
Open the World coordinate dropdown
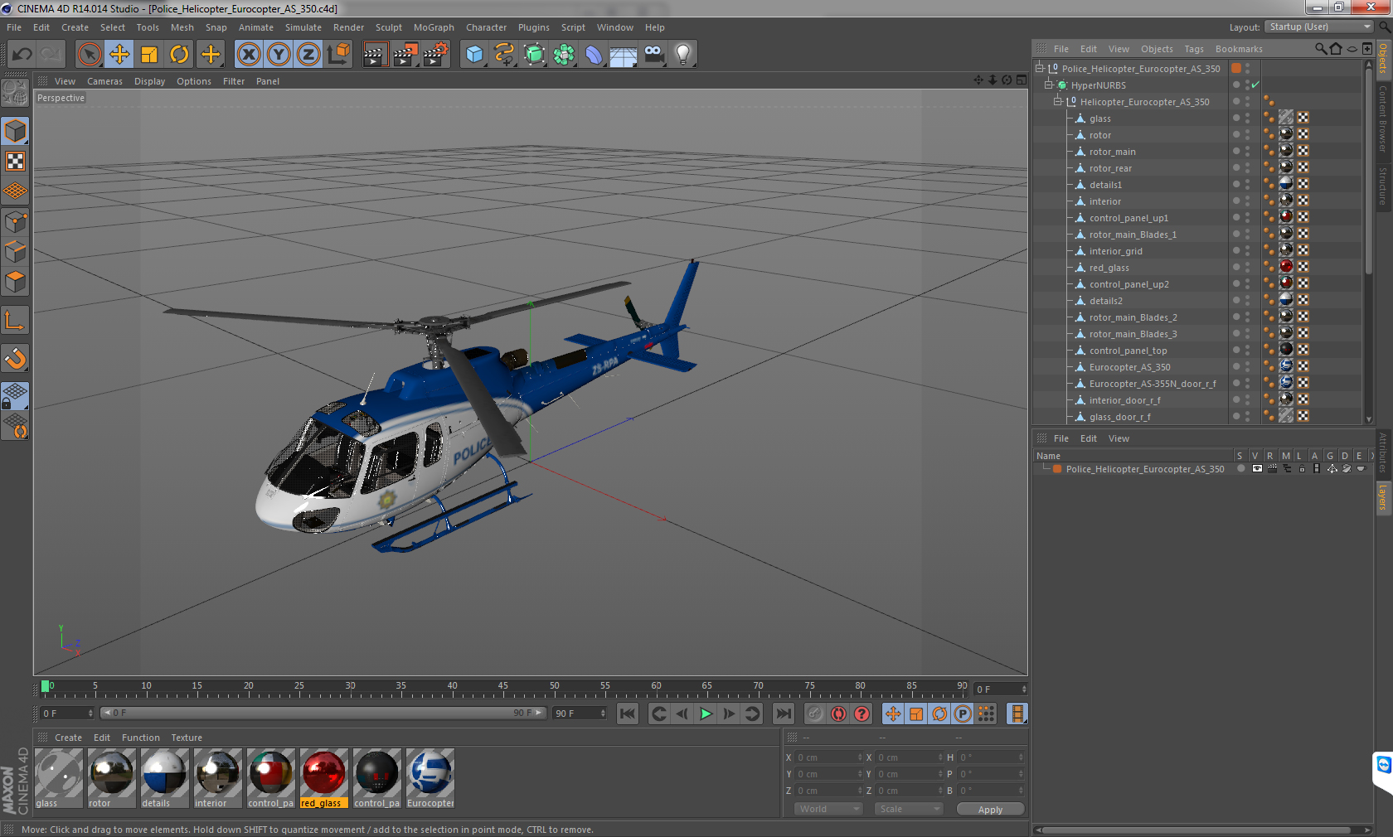point(828,809)
